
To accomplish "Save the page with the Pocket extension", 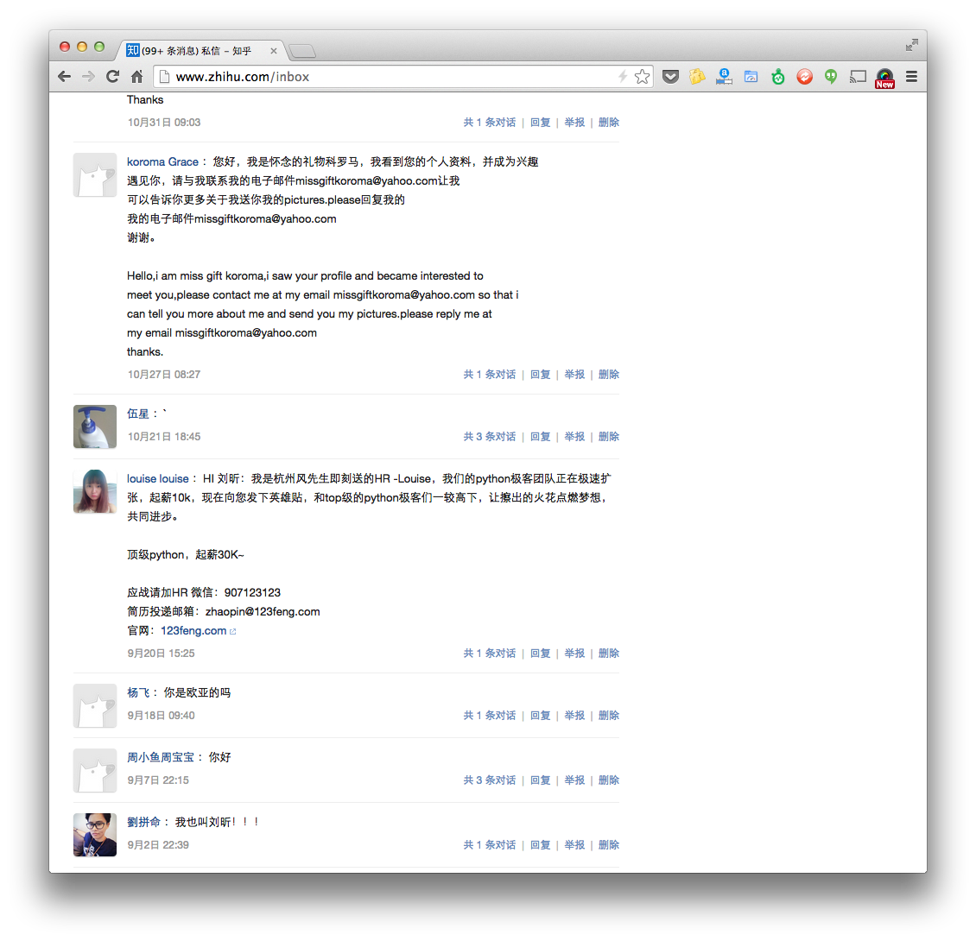I will 670,77.
